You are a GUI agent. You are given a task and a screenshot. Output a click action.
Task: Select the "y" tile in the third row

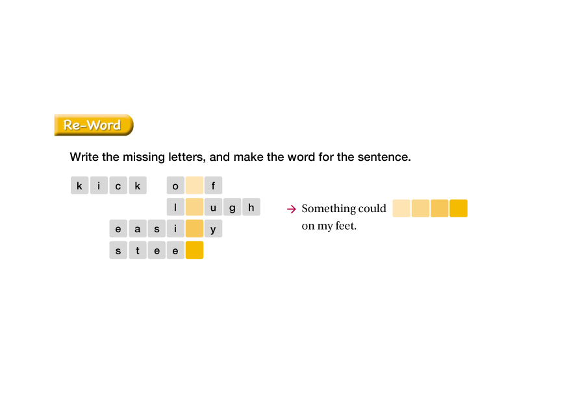pyautogui.click(x=213, y=228)
